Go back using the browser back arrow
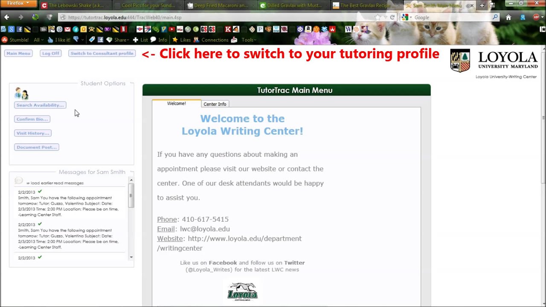 pos(7,17)
